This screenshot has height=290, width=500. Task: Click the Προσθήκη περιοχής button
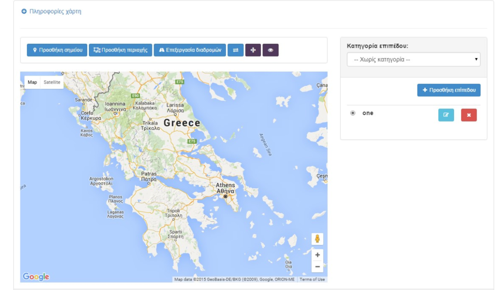tap(121, 50)
